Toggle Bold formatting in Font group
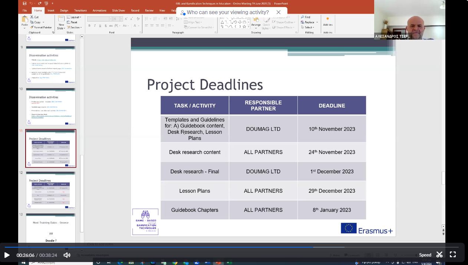Viewport: 468px width, 265px height. pos(90,26)
